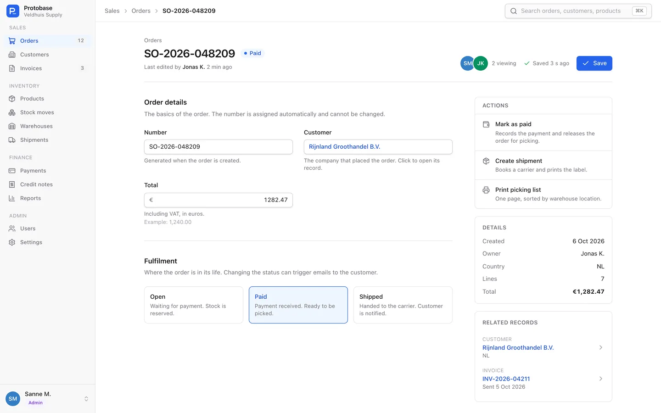Click the Stock moves icon
661x413 pixels.
pyautogui.click(x=12, y=112)
